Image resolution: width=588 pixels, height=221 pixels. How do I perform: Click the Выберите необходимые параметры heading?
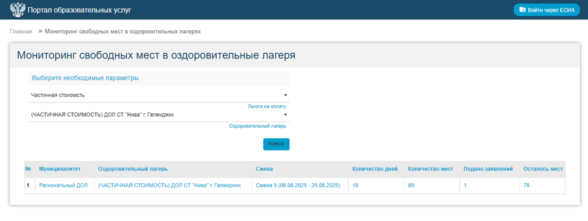tap(86, 78)
